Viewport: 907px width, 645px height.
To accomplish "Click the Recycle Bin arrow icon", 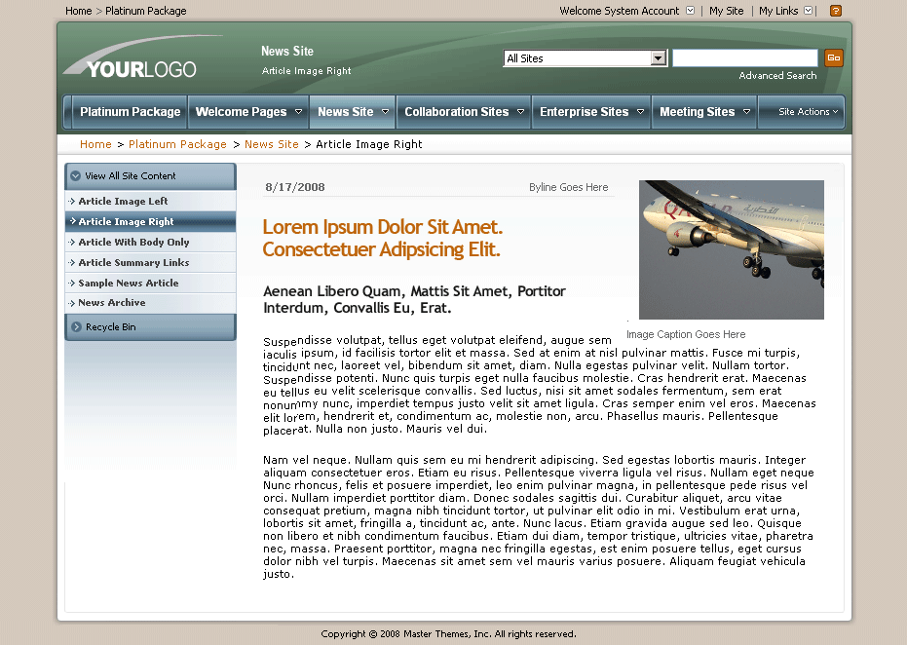I will 76,327.
